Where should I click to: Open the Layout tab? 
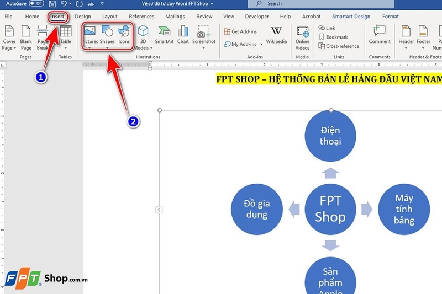[109, 17]
